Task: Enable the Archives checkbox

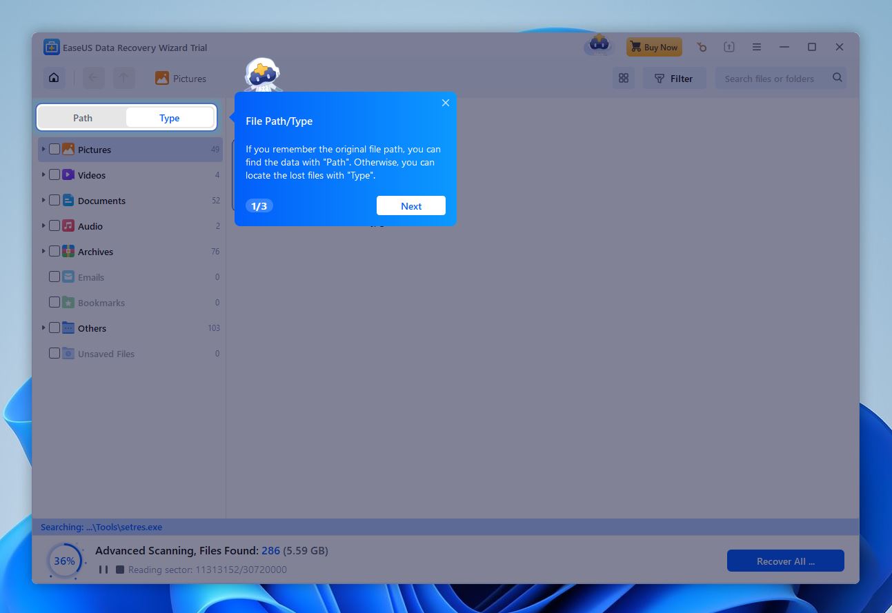Action: pyautogui.click(x=54, y=251)
